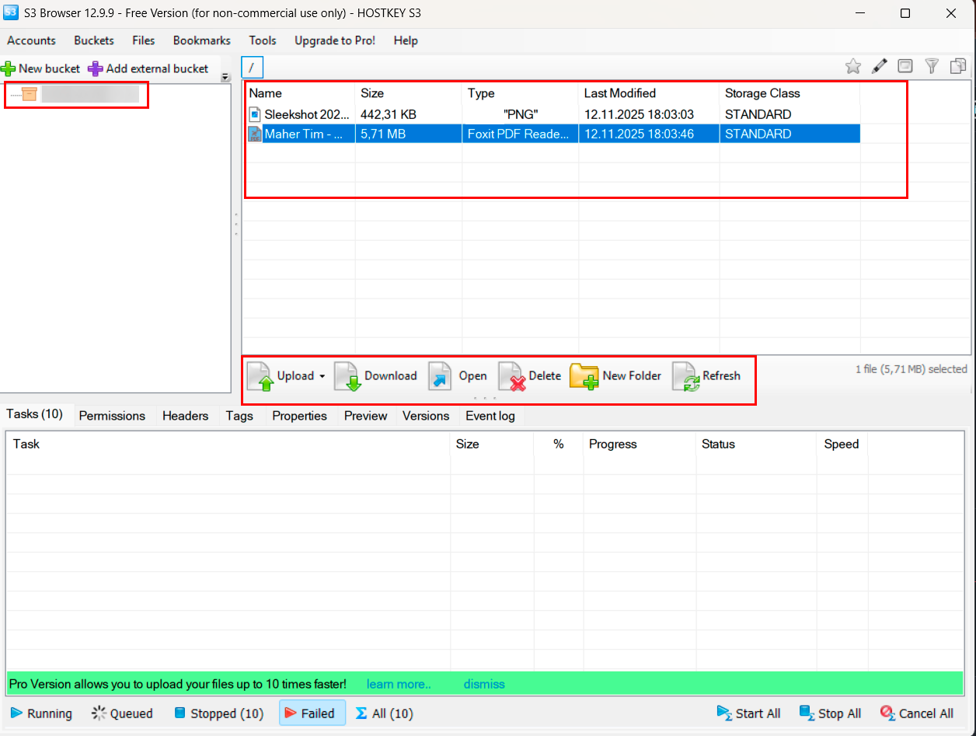The height and width of the screenshot is (736, 976).
Task: Toggle the Running tasks filter
Action: [41, 713]
